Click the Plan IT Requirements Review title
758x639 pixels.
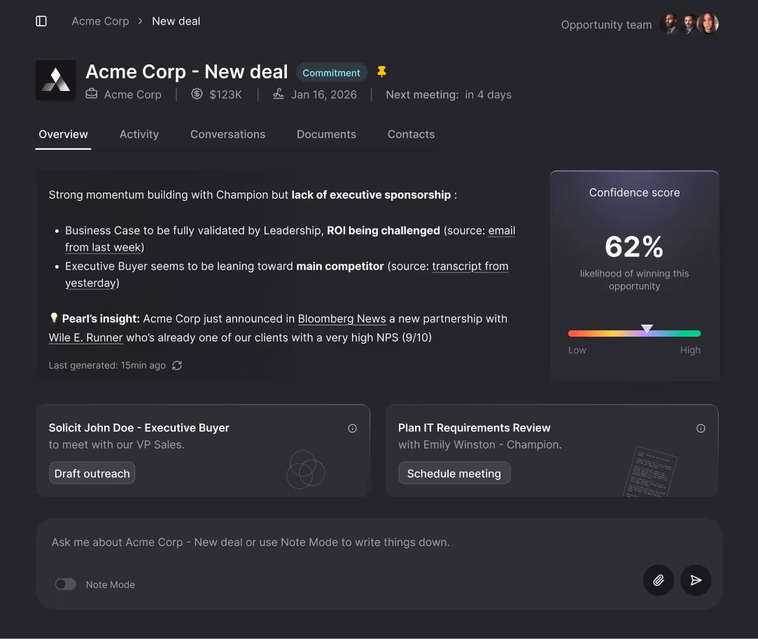pos(475,428)
